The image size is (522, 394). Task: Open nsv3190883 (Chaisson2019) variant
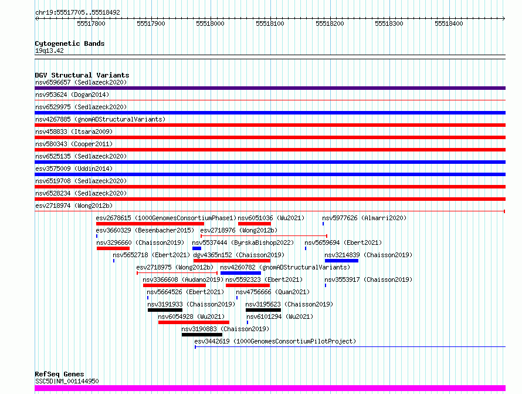point(225,329)
